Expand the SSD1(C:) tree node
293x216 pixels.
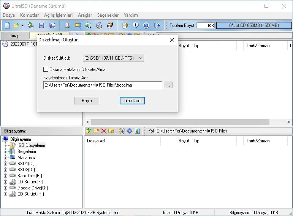pyautogui.click(x=5, y=164)
